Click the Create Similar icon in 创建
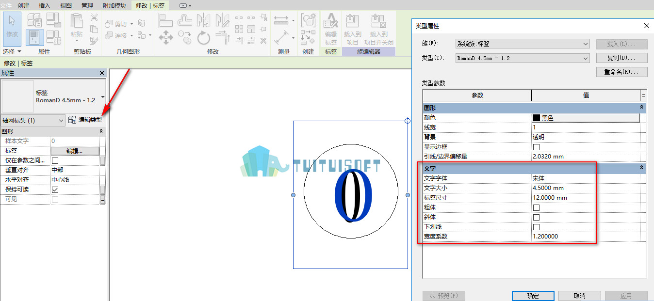Viewport: 654px width, 301px height. [x=308, y=37]
